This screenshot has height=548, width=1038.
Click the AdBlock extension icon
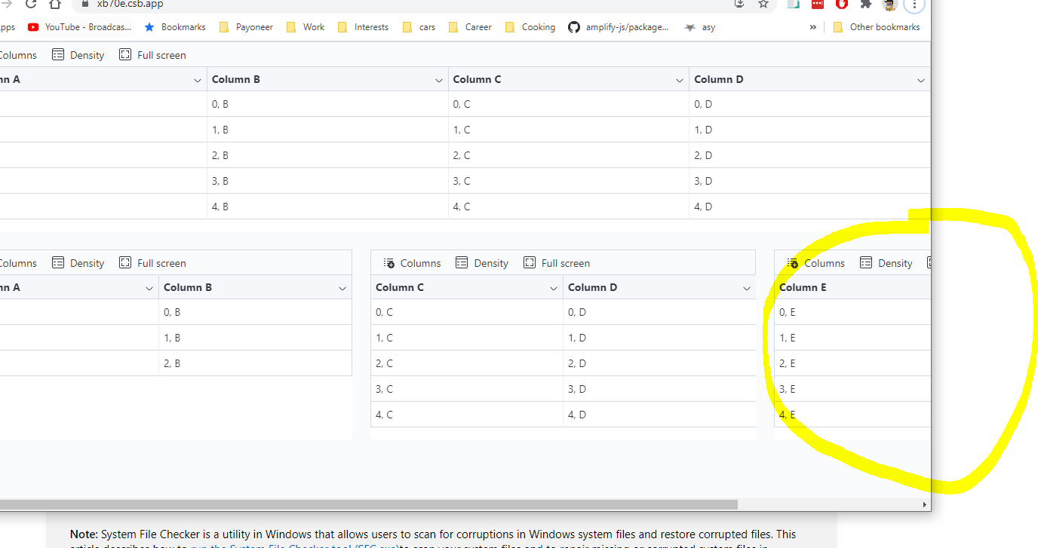point(841,5)
